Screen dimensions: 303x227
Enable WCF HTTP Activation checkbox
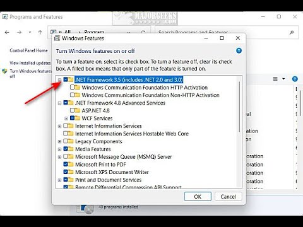pos(72,87)
